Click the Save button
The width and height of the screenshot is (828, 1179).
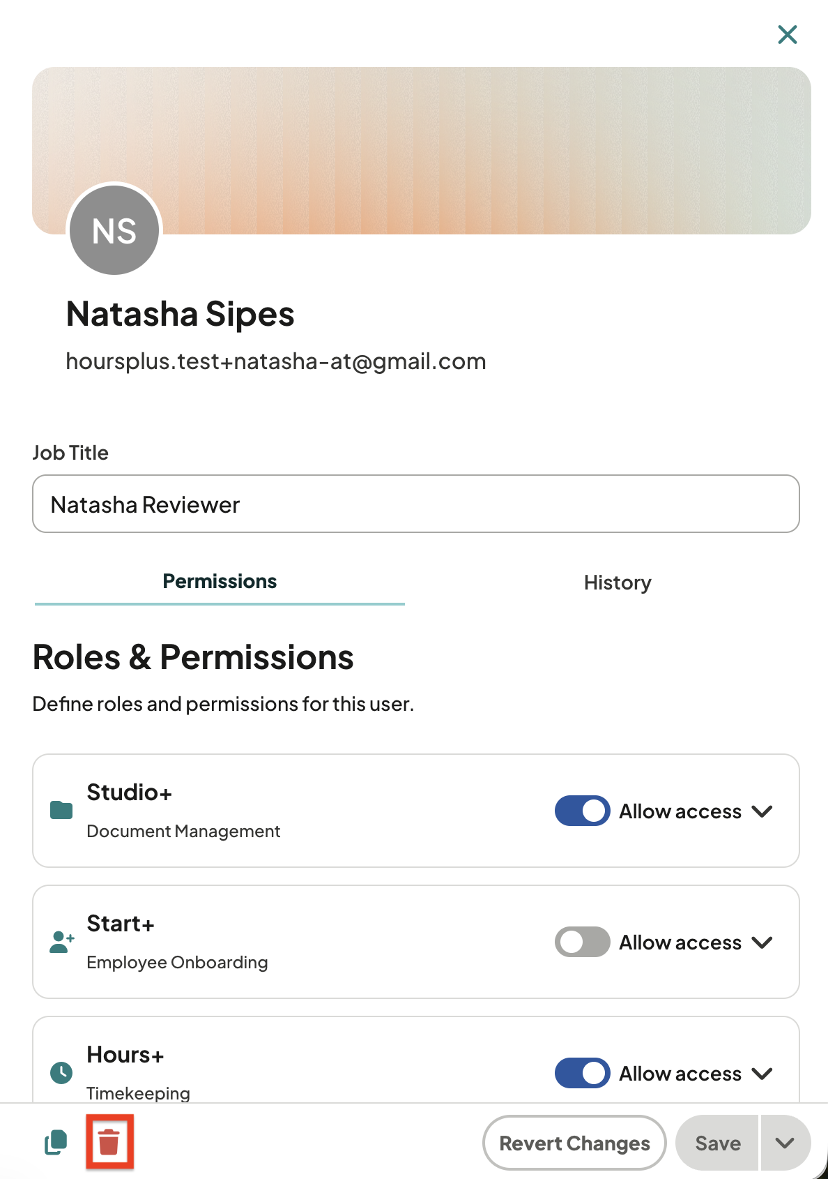(717, 1143)
